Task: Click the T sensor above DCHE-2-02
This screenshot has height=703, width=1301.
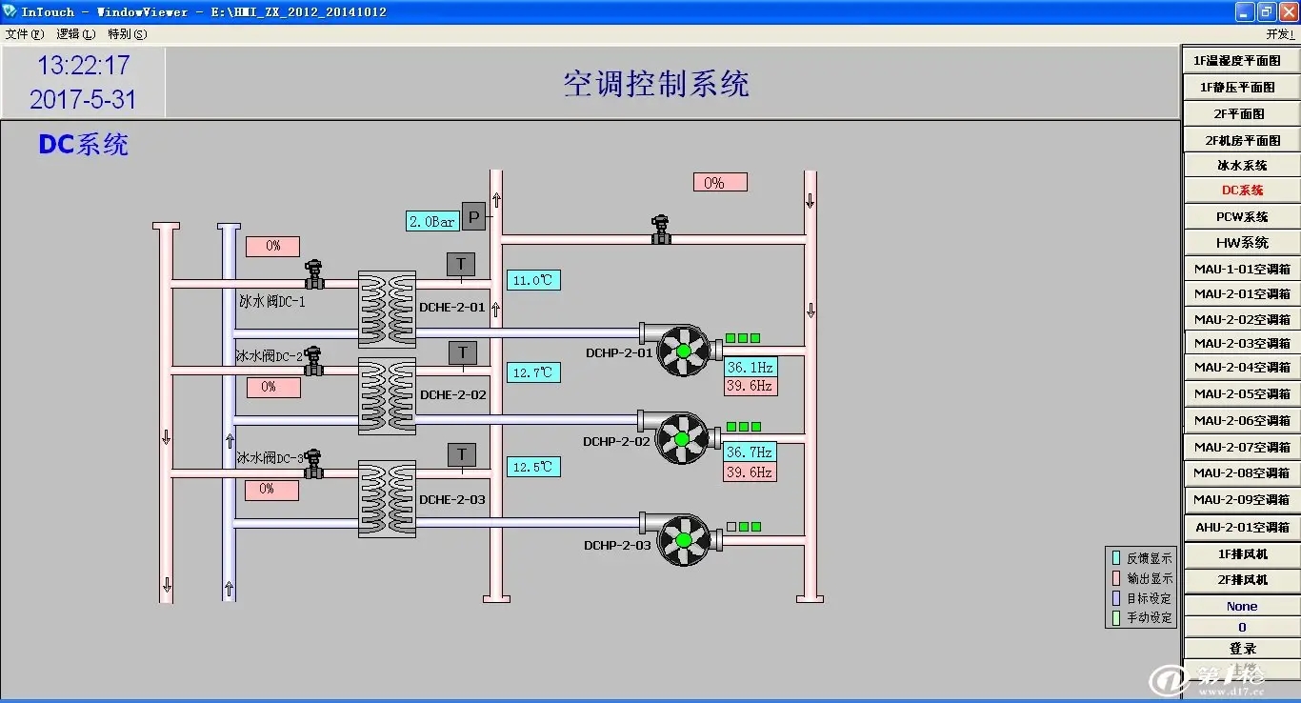Action: tap(463, 352)
